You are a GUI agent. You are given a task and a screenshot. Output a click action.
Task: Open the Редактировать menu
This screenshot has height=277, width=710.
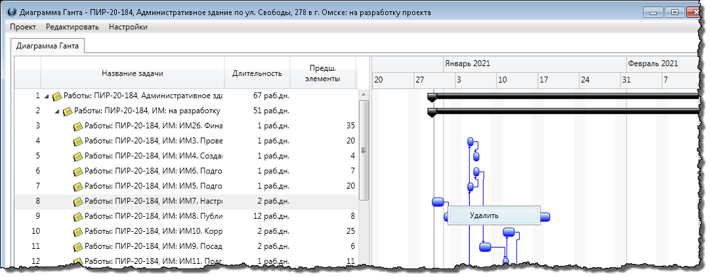72,27
